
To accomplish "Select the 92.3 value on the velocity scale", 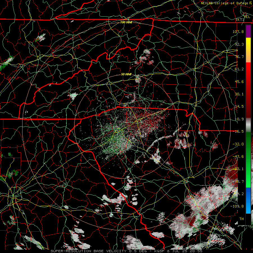I will (x=239, y=44).
